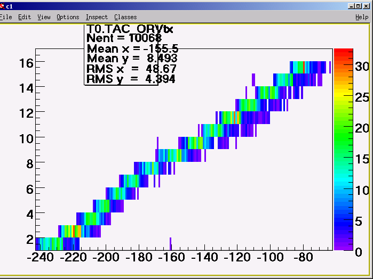Click the Mean x = -155.5 stat line
The height and width of the screenshot is (279, 373).
pyautogui.click(x=132, y=48)
